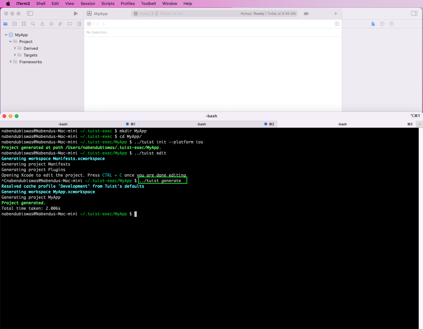Open the Report navigator icon
The image size is (423, 329).
pos(79,24)
